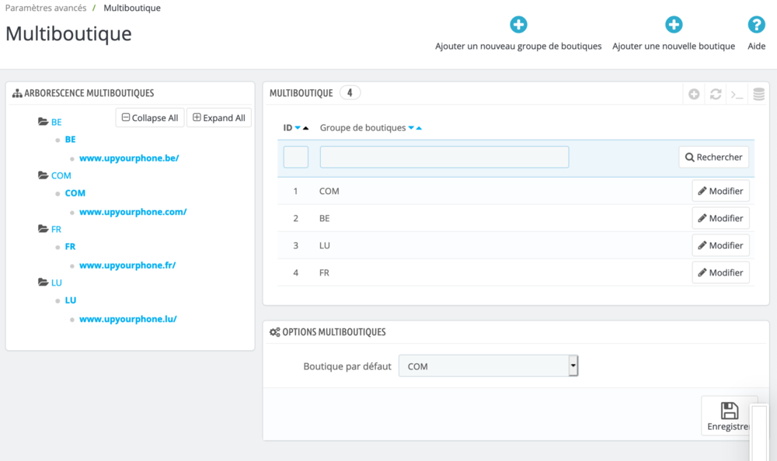Image resolution: width=777 pixels, height=461 pixels.
Task: Open the BE group in tree
Action: (57, 122)
